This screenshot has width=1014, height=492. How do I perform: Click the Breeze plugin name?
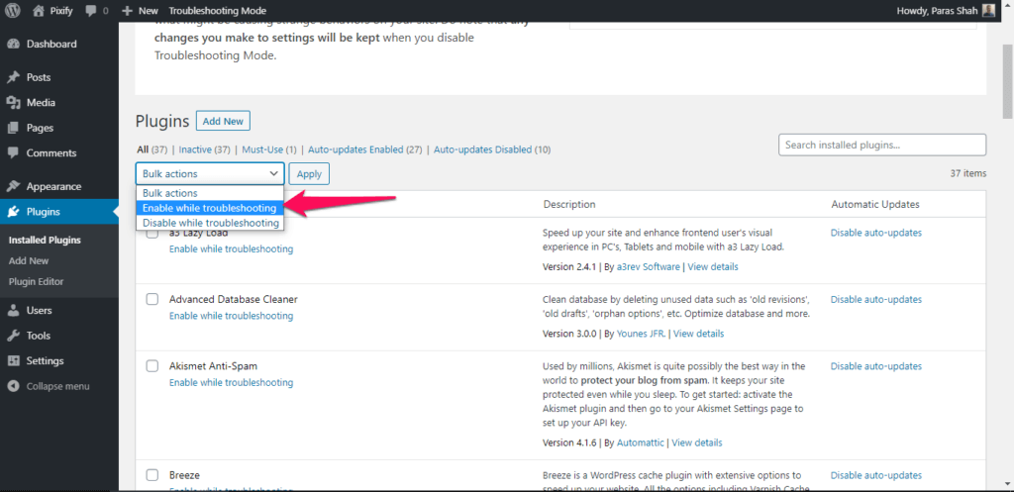[184, 474]
